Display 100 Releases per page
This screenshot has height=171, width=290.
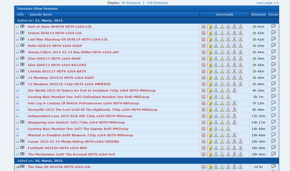coord(157,3)
